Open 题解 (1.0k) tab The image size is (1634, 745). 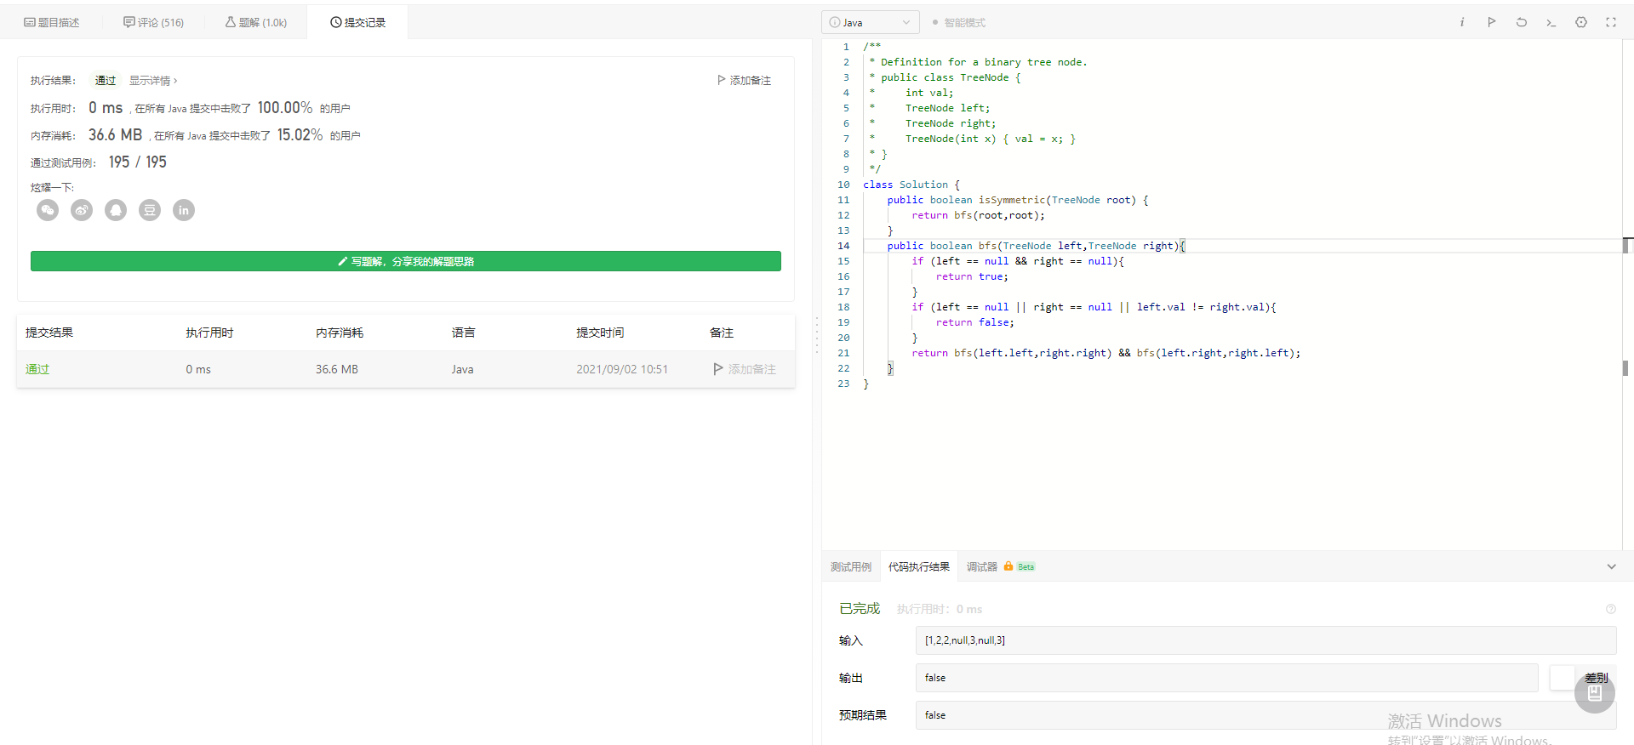coord(256,22)
